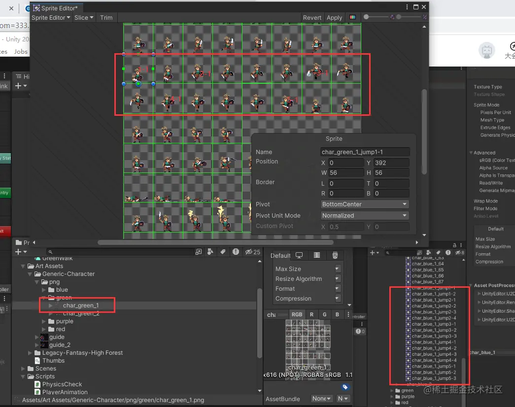
Task: Open the Pivot Unit Mode Normalized dropdown
Action: [365, 215]
